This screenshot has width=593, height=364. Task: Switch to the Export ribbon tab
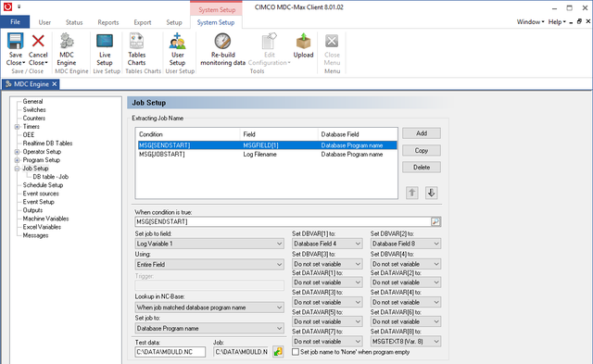click(x=143, y=22)
